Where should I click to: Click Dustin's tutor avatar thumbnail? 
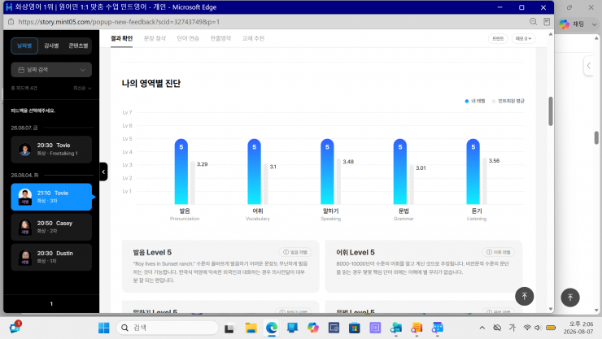25,257
